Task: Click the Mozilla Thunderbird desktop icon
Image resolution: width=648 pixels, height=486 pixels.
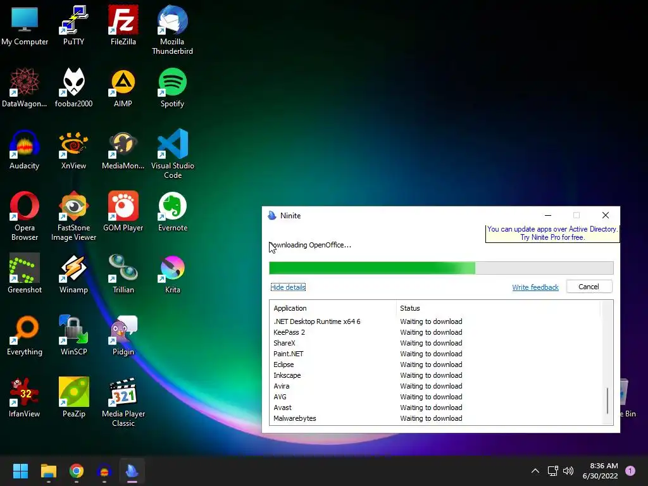Action: (x=172, y=30)
